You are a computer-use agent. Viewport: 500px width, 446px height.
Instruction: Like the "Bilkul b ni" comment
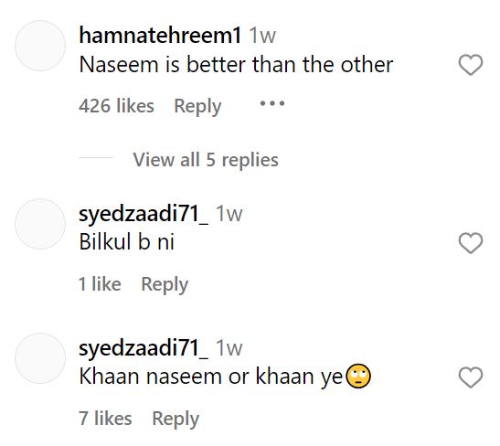pyautogui.click(x=471, y=243)
